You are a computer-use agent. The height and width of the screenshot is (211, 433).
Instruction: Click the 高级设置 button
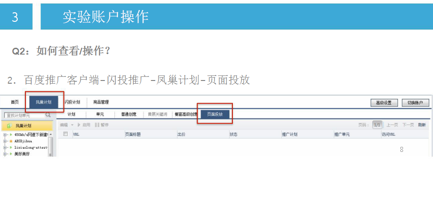click(x=384, y=103)
